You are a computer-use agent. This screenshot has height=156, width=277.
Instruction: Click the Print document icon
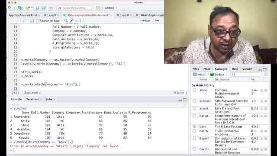(51, 8)
